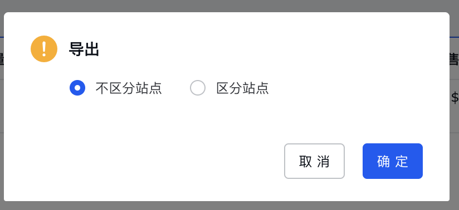Screen dimensions: 459x210
Task: Click the gray backdrop below the dialog
Action: click(x=229, y=206)
